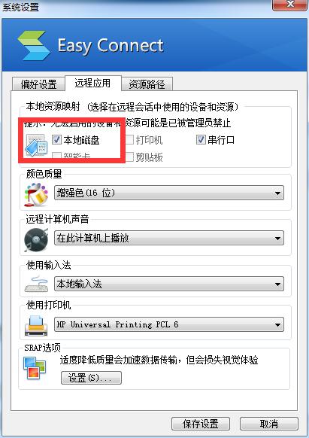Image resolution: width=309 pixels, height=438 pixels.
Task: Toggle the 串行口 checkbox
Action: tap(201, 139)
